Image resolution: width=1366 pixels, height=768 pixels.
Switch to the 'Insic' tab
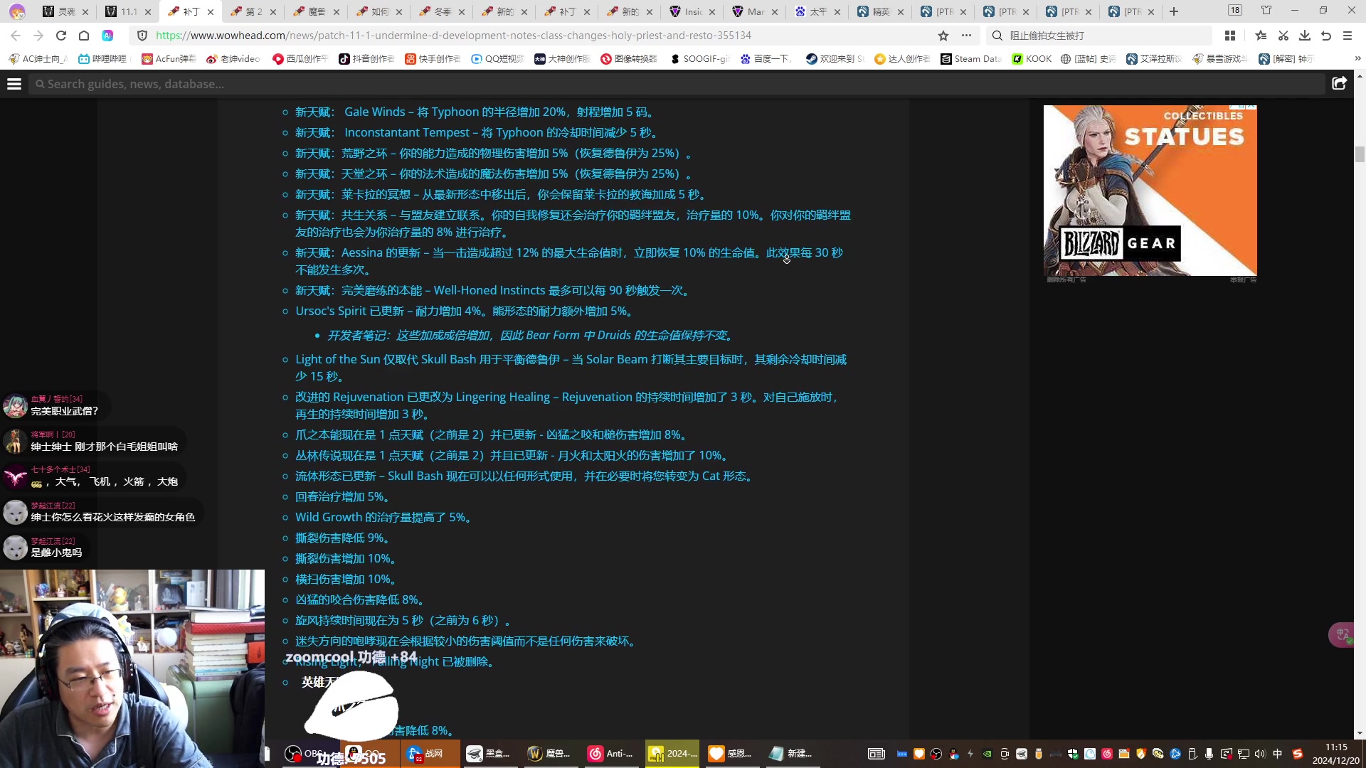(x=692, y=11)
